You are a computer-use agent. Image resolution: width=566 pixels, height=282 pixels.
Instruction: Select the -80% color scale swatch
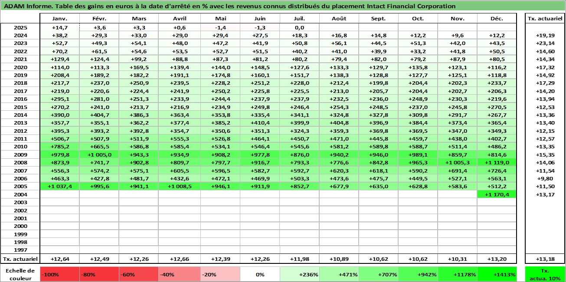(99, 274)
